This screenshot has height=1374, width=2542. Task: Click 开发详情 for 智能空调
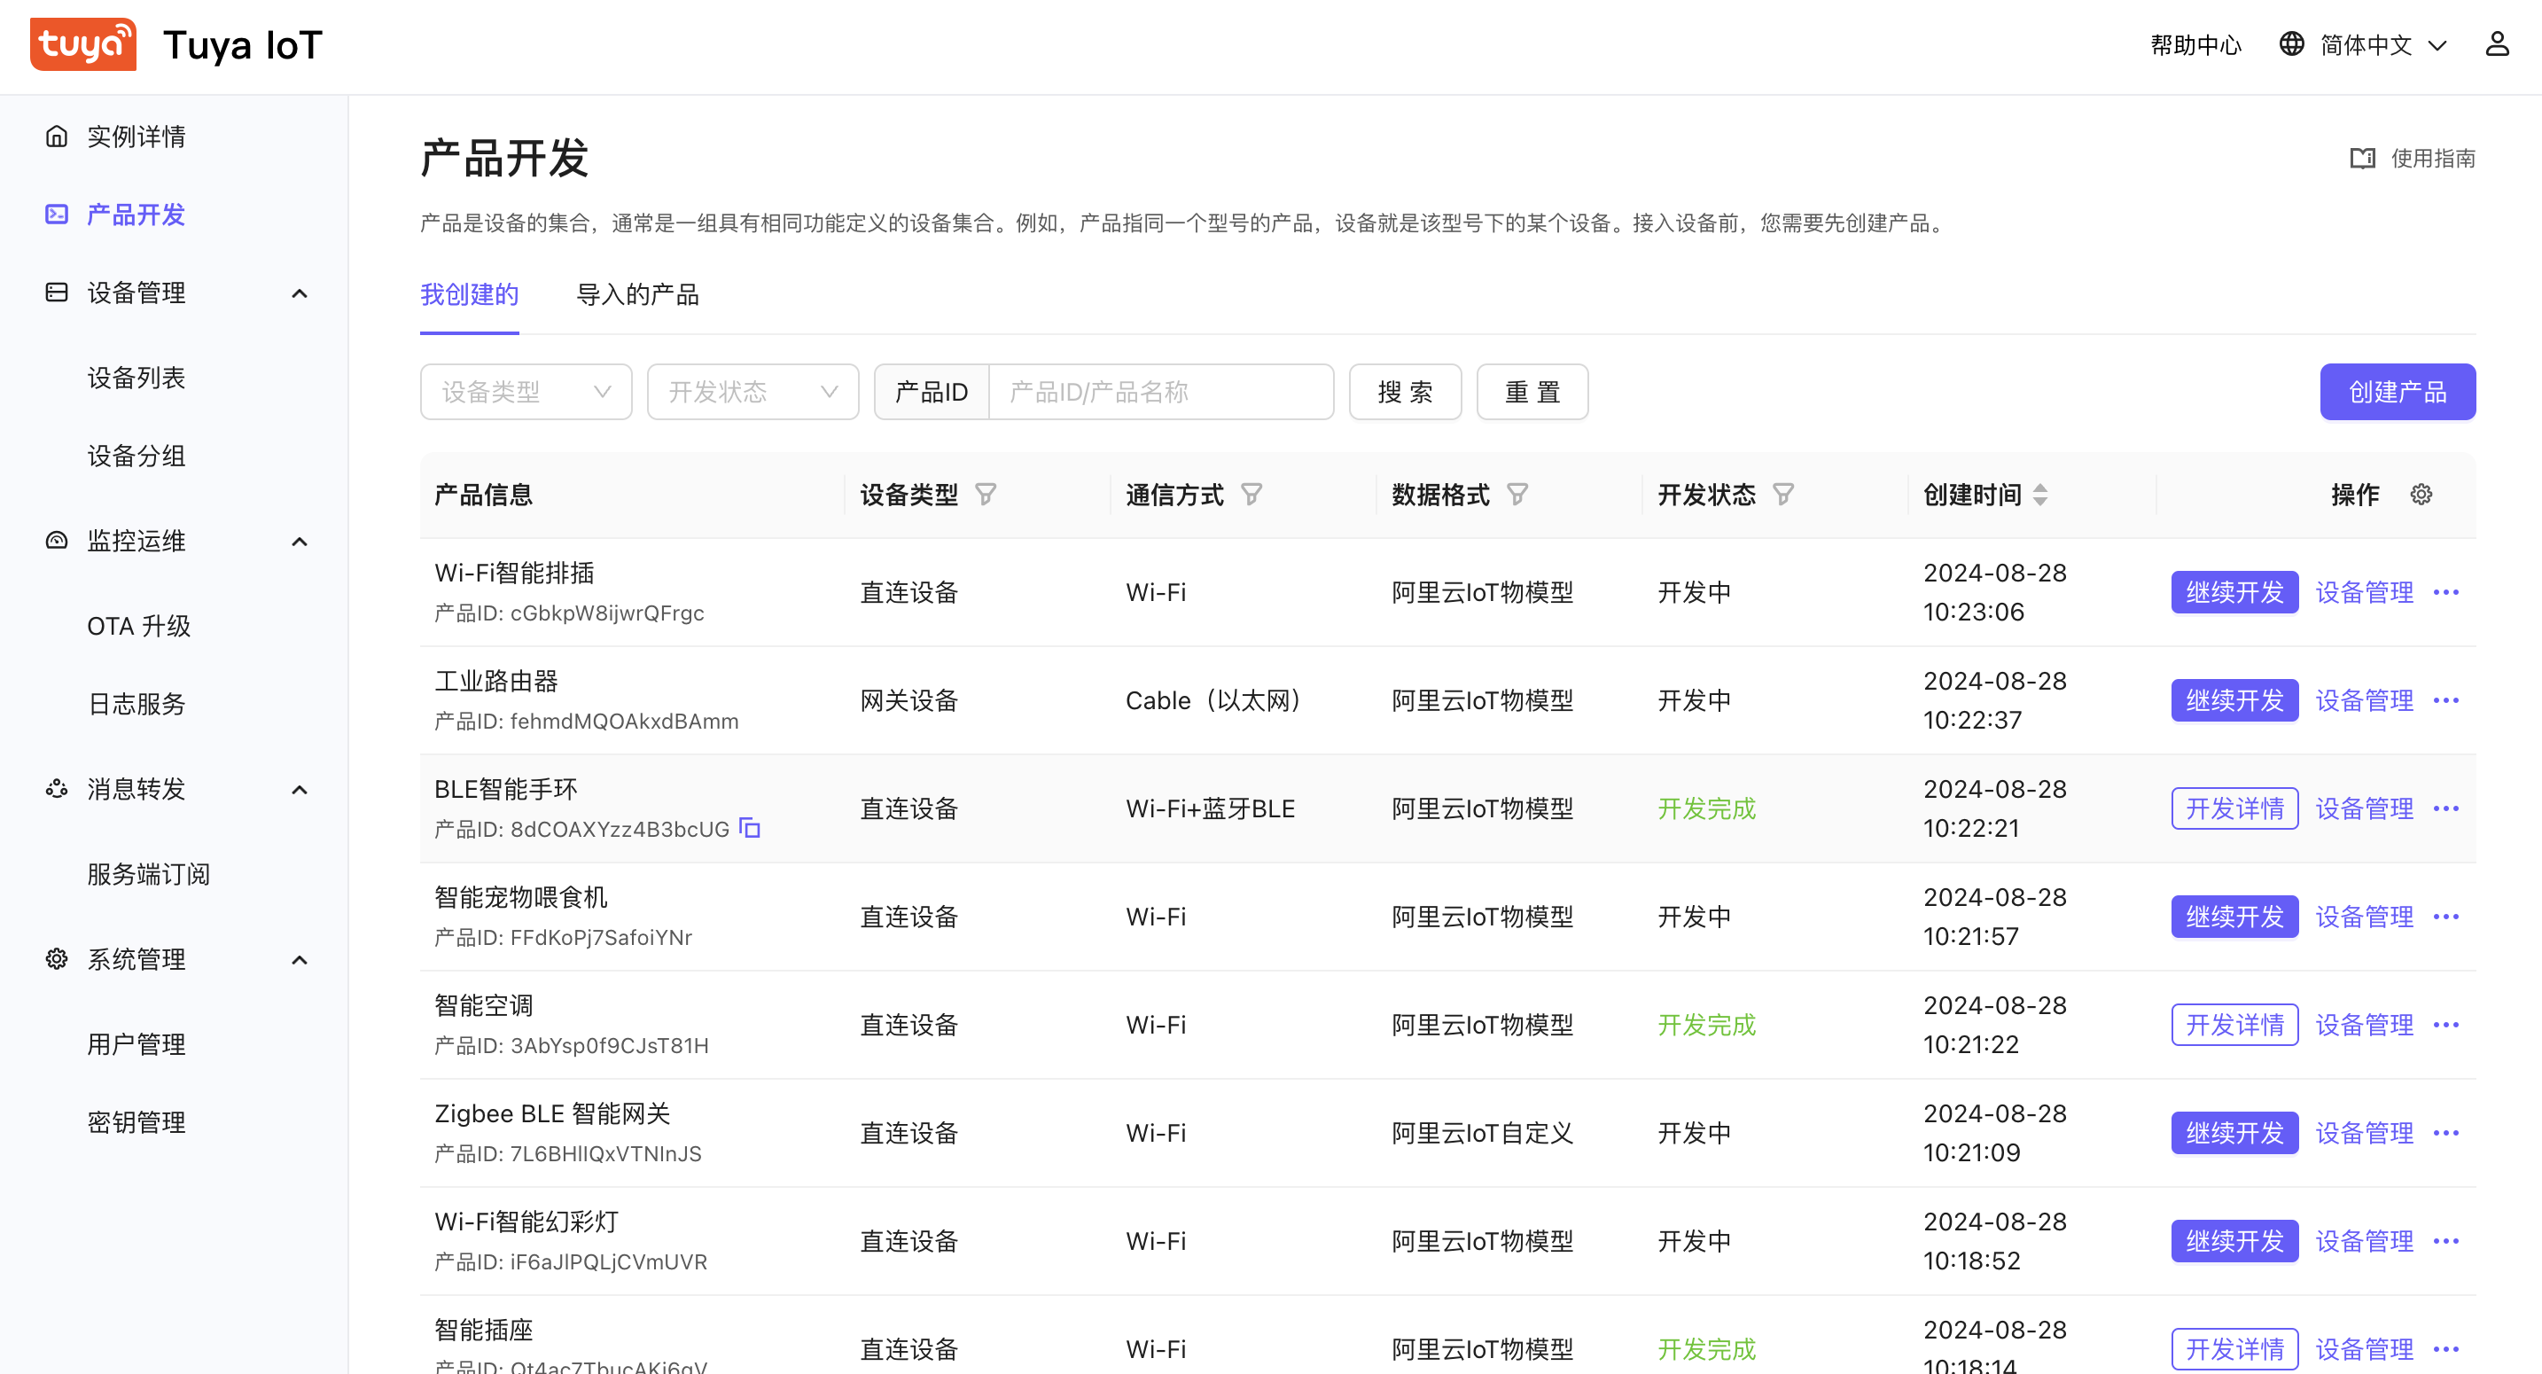(2234, 1025)
